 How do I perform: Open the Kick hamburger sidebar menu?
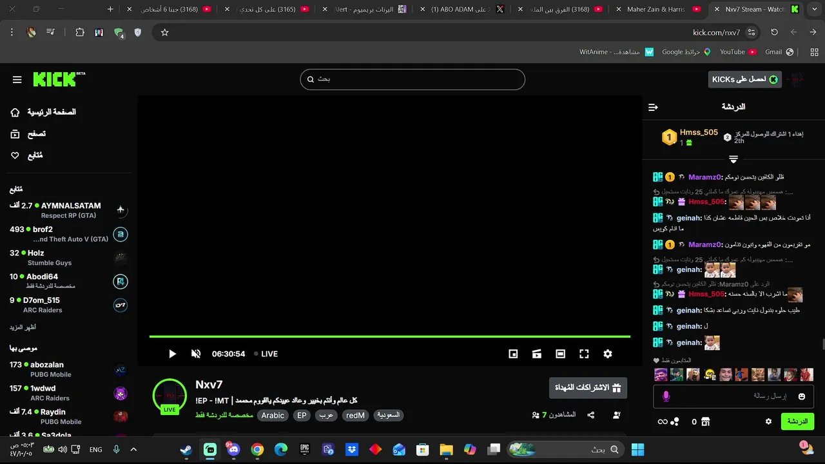click(x=17, y=80)
